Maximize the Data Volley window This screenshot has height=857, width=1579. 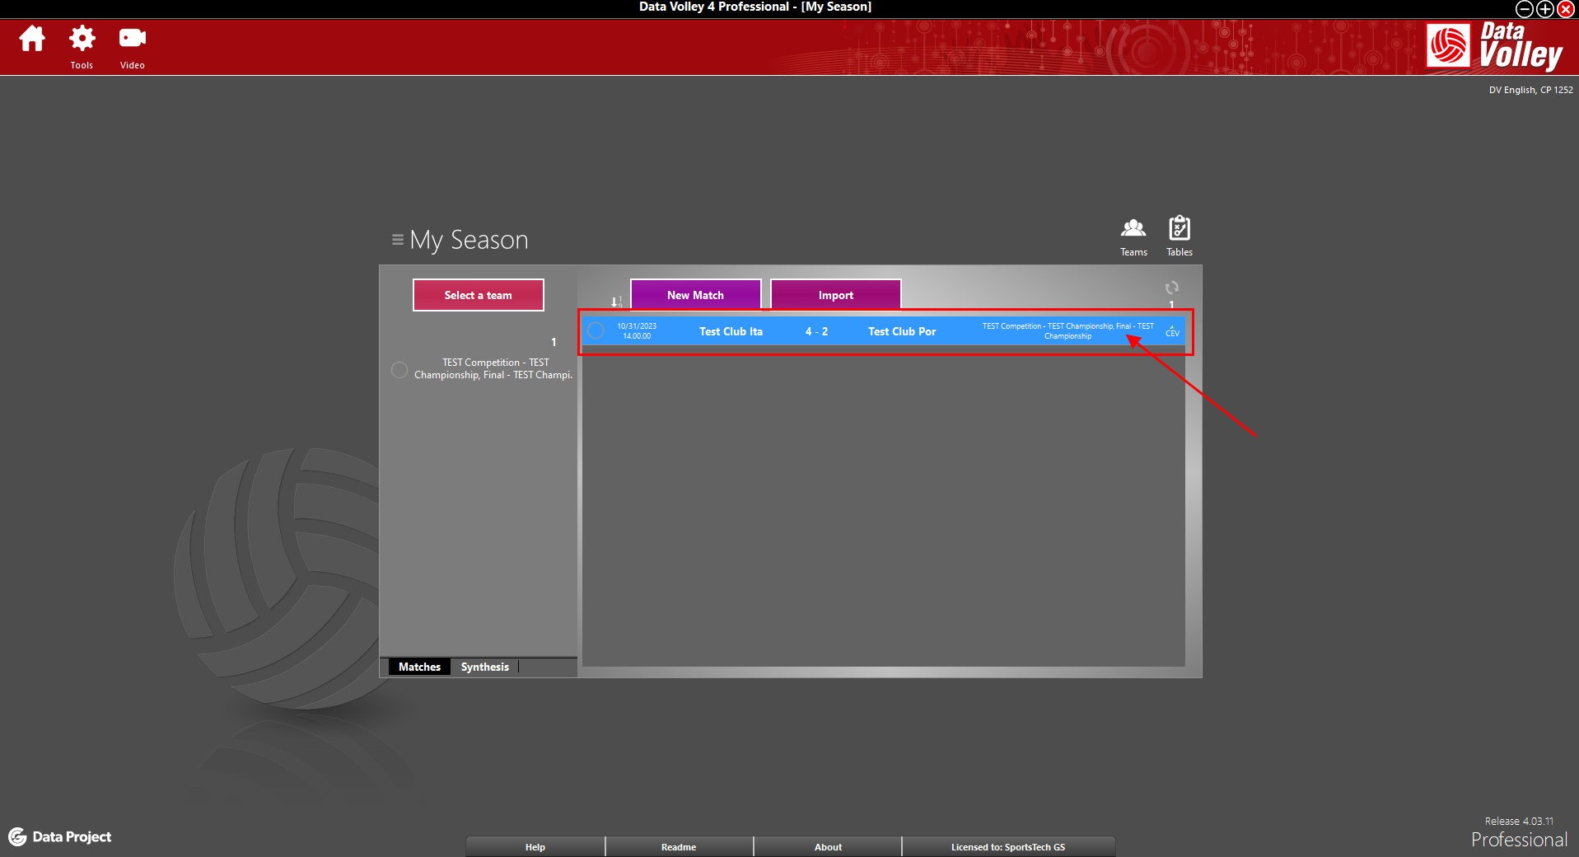click(1544, 9)
